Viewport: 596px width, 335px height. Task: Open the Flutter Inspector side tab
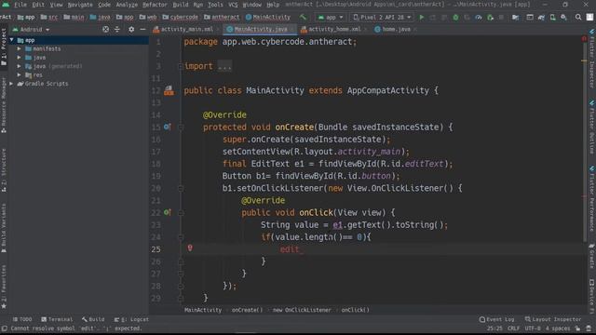(x=592, y=59)
